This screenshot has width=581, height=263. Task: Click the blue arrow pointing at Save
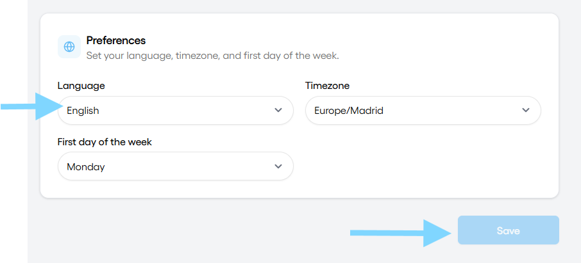[401, 233]
